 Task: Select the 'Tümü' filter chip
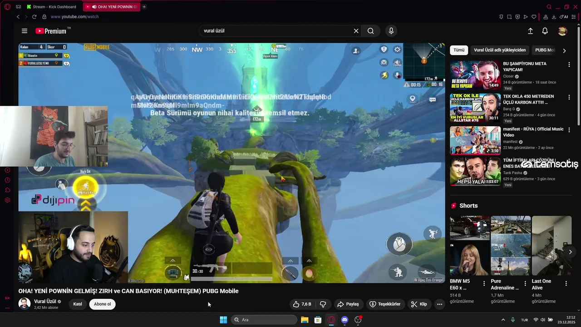tap(459, 50)
